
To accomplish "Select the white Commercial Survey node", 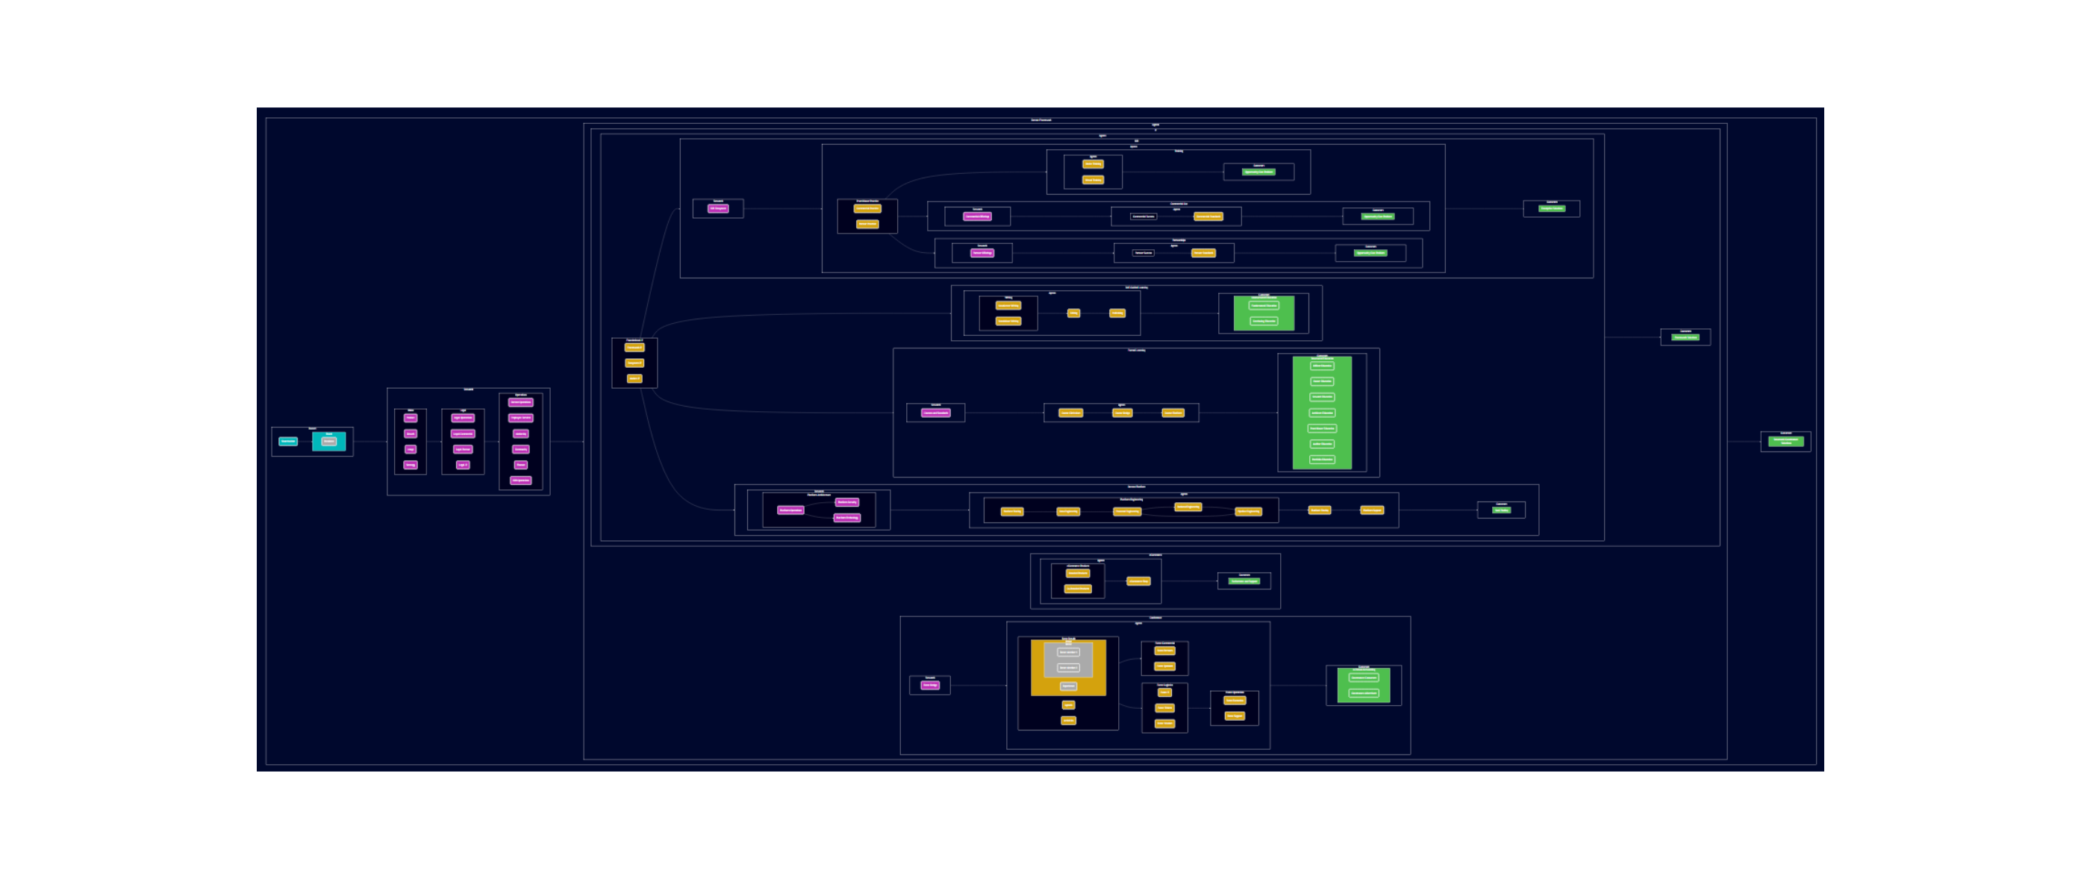I will coord(1143,216).
